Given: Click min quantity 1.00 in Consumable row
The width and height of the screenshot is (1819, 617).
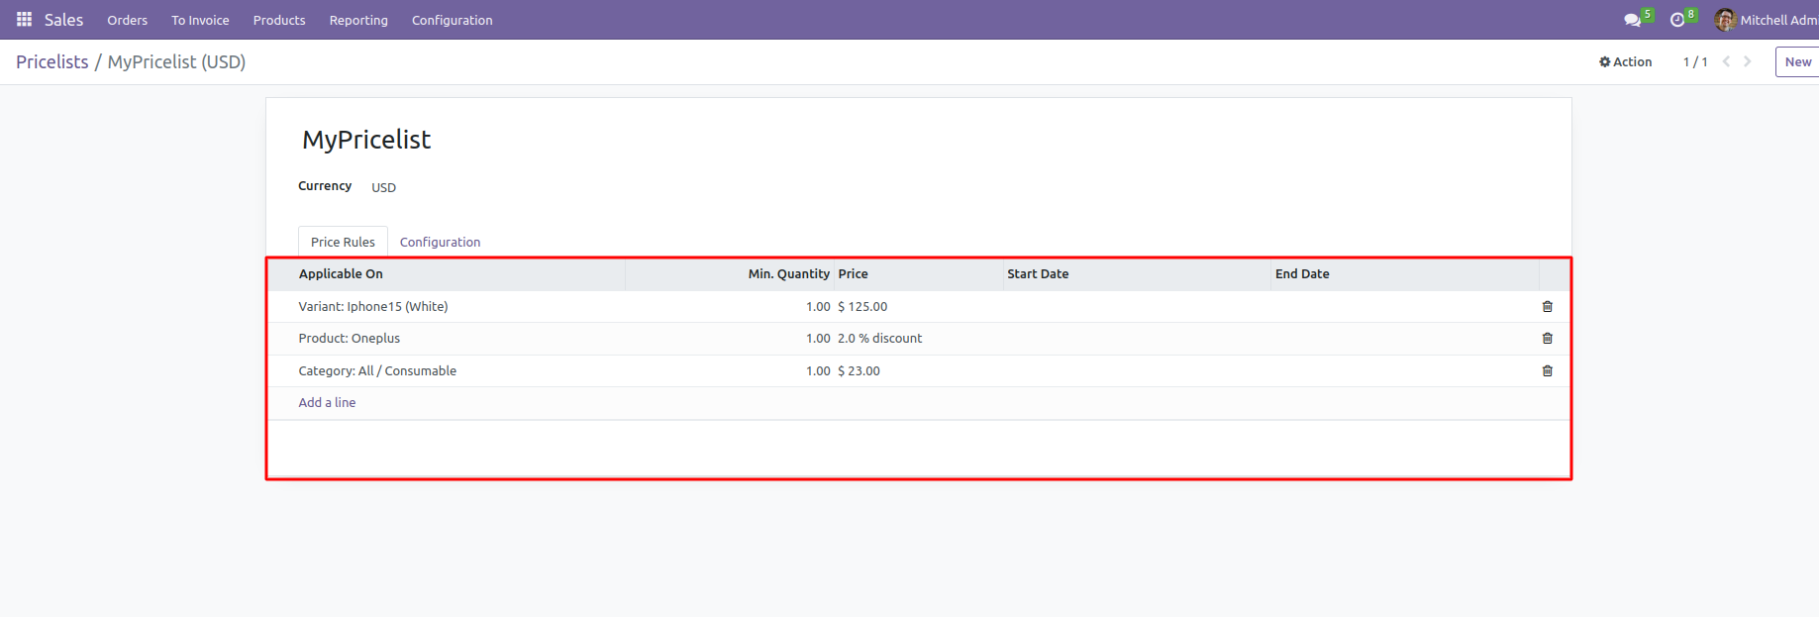Looking at the screenshot, I should (818, 371).
